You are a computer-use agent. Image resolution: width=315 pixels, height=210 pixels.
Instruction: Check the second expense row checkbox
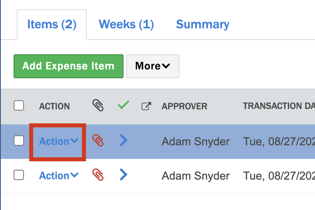19,175
